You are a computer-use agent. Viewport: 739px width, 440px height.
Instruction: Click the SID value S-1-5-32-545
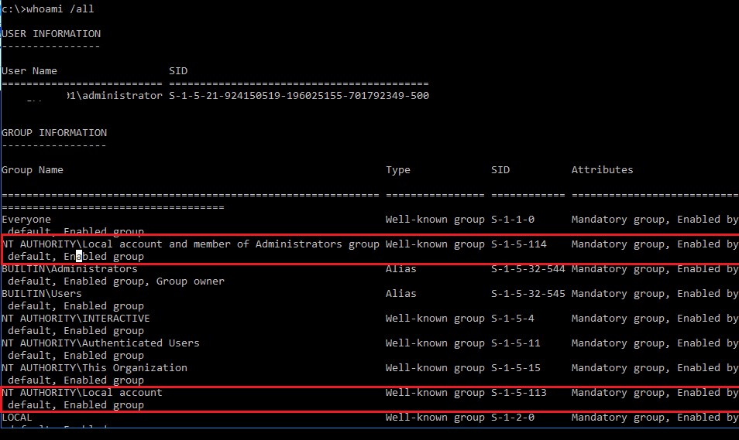point(528,294)
